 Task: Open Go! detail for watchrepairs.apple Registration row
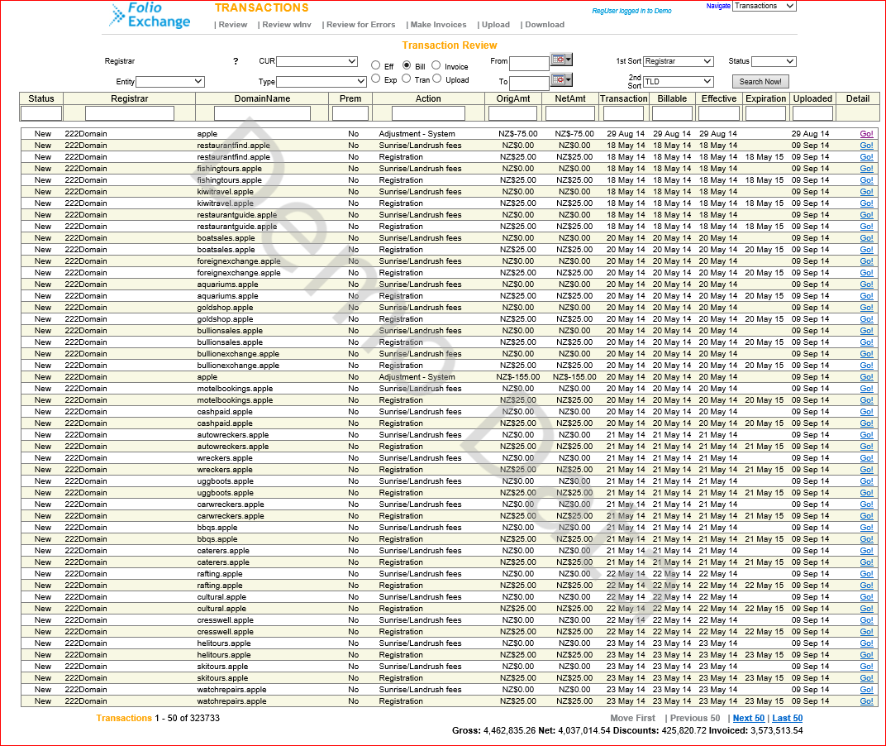pyautogui.click(x=866, y=701)
